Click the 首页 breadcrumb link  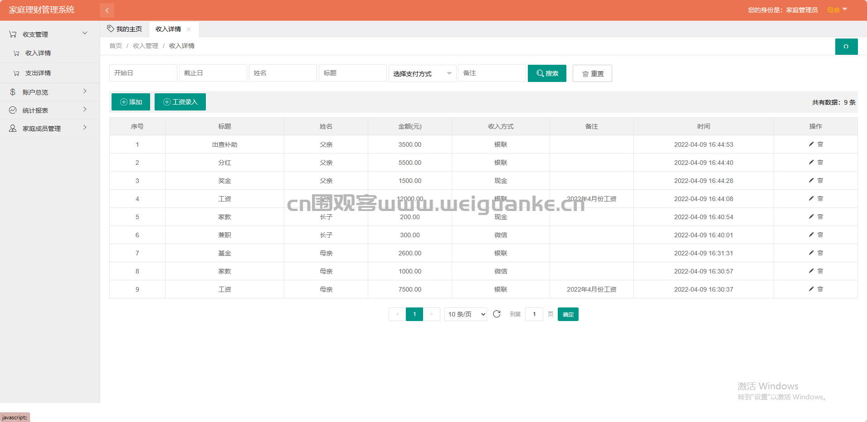coord(116,46)
